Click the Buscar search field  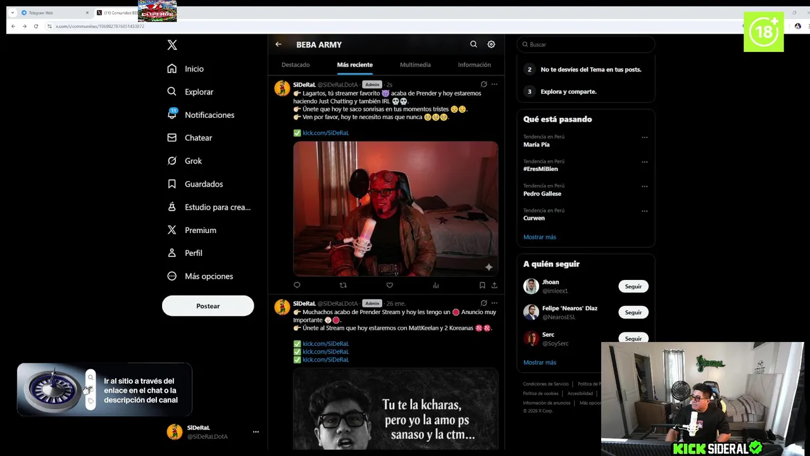[585, 44]
